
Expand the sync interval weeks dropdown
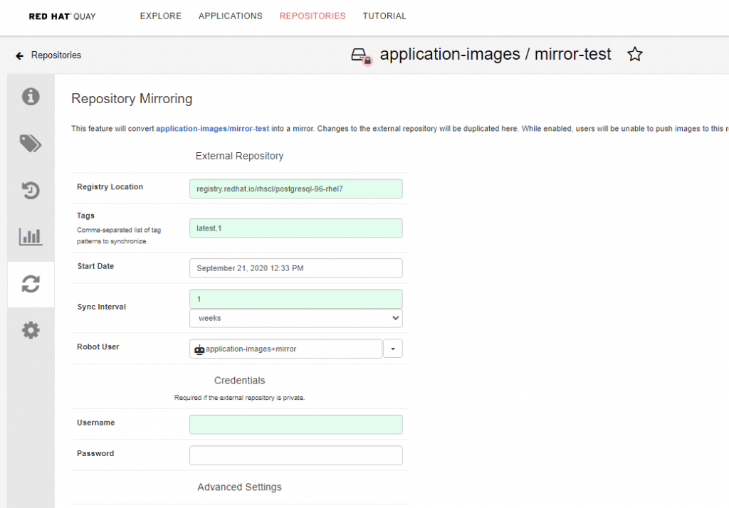point(295,318)
